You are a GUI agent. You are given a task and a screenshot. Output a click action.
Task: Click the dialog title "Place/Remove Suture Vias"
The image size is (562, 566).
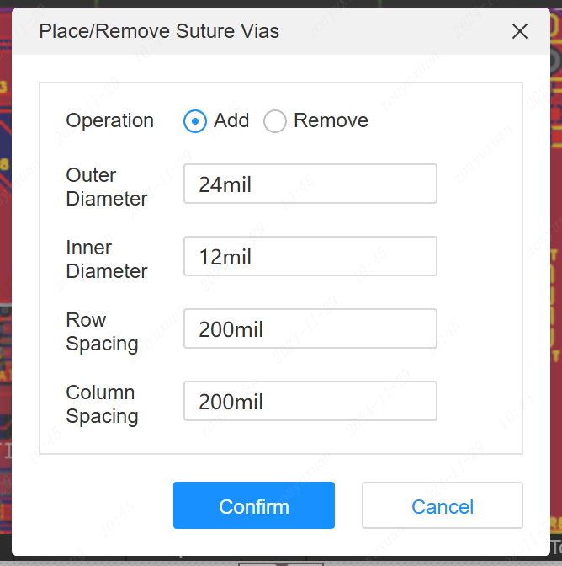coord(159,32)
